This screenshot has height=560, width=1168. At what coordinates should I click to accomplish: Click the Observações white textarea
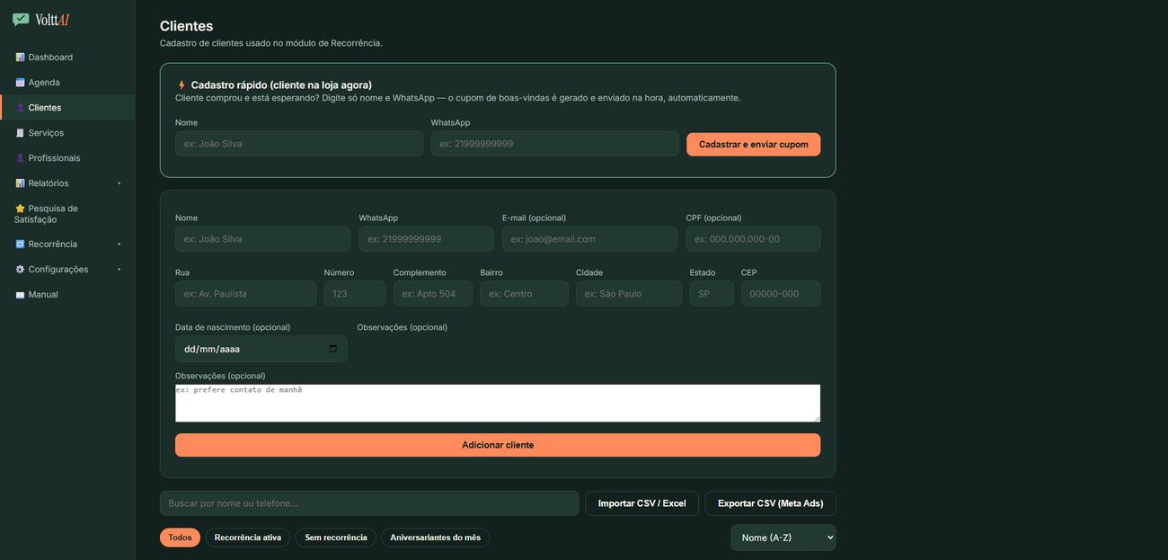[x=498, y=404]
